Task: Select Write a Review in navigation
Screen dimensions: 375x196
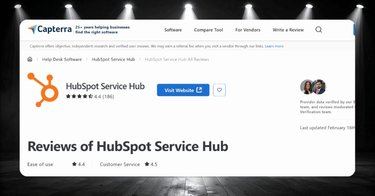Action: (x=288, y=30)
